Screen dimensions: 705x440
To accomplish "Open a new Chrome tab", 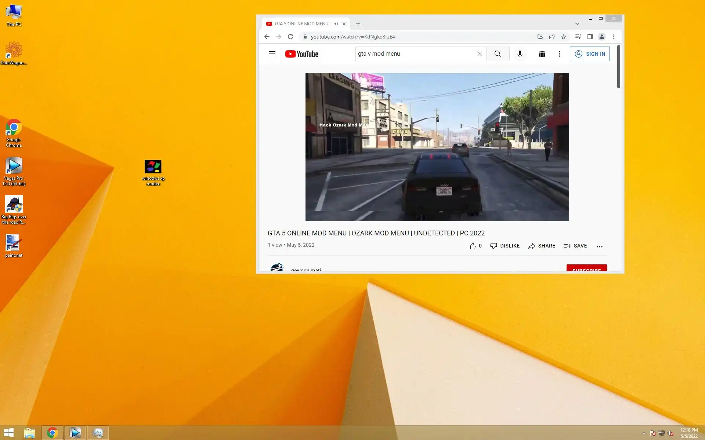I will (x=358, y=24).
